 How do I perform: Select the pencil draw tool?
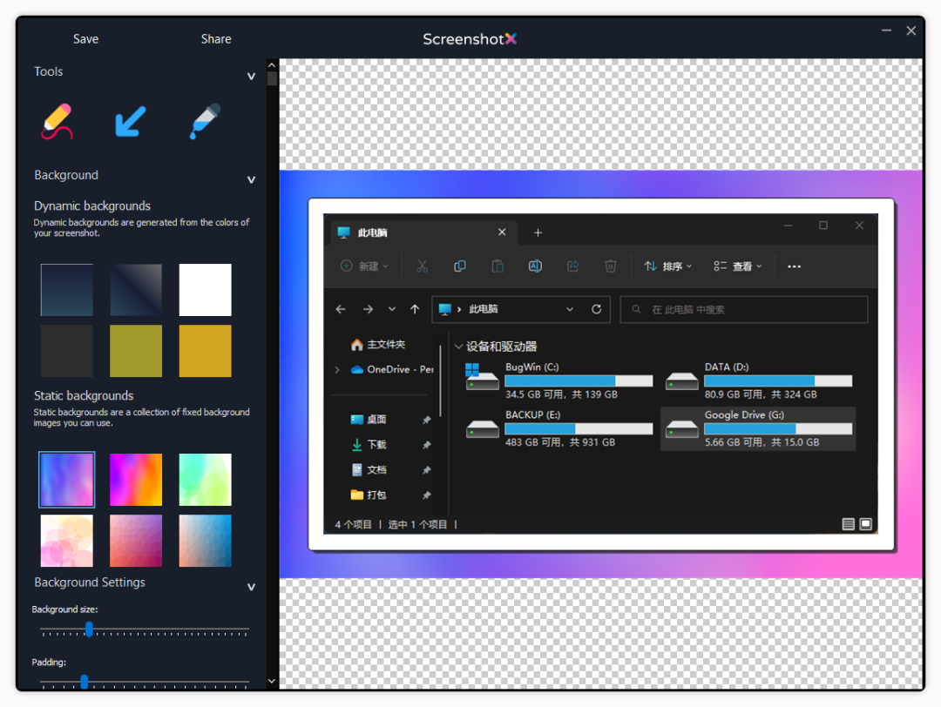point(58,121)
